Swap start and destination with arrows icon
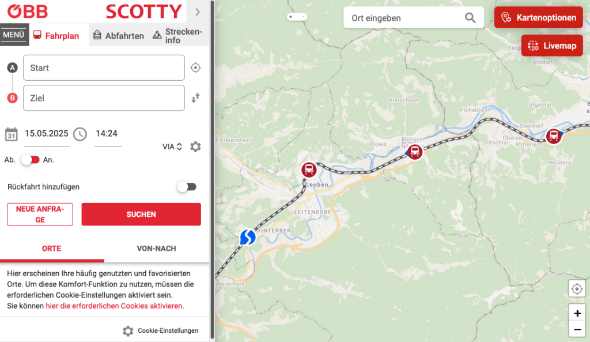The image size is (590, 342). 195,98
